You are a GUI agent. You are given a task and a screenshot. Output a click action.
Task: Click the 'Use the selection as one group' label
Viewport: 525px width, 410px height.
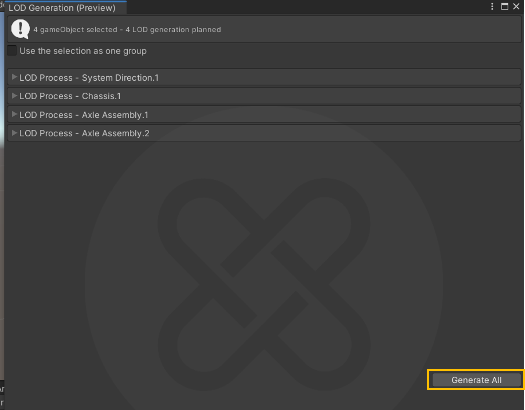83,51
